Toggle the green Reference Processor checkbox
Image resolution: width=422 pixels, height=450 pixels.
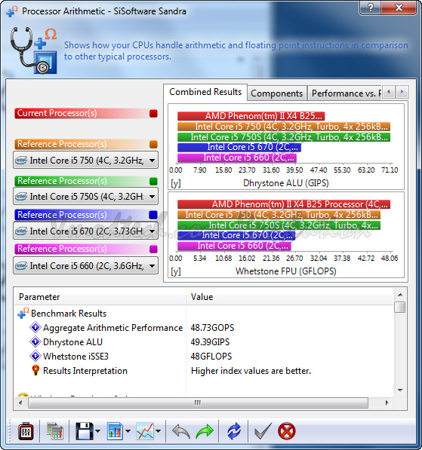[153, 181]
